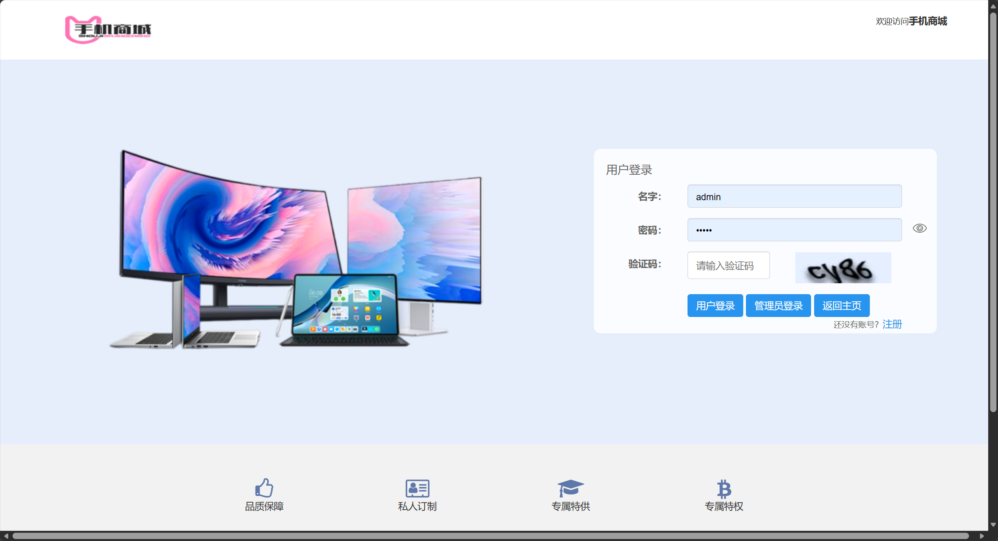Click the 手机商城 logo
This screenshot has width=998, height=541.
(x=108, y=29)
